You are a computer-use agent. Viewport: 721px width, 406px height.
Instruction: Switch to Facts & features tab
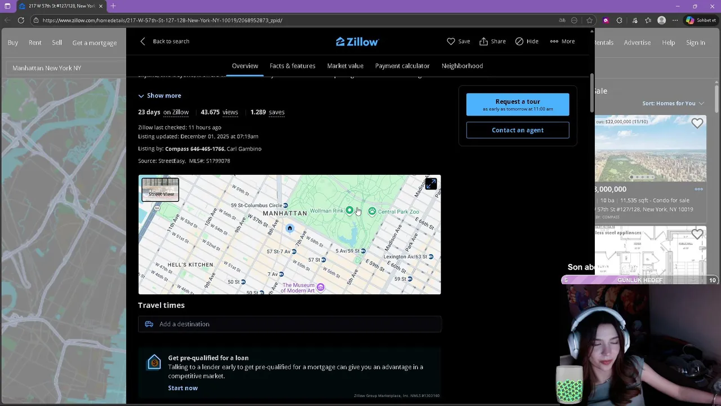pyautogui.click(x=292, y=65)
